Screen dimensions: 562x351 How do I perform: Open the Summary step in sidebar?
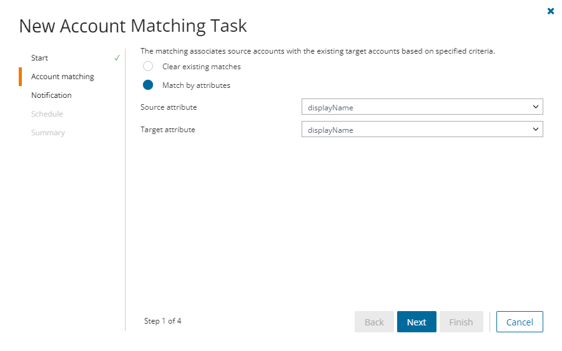(48, 133)
